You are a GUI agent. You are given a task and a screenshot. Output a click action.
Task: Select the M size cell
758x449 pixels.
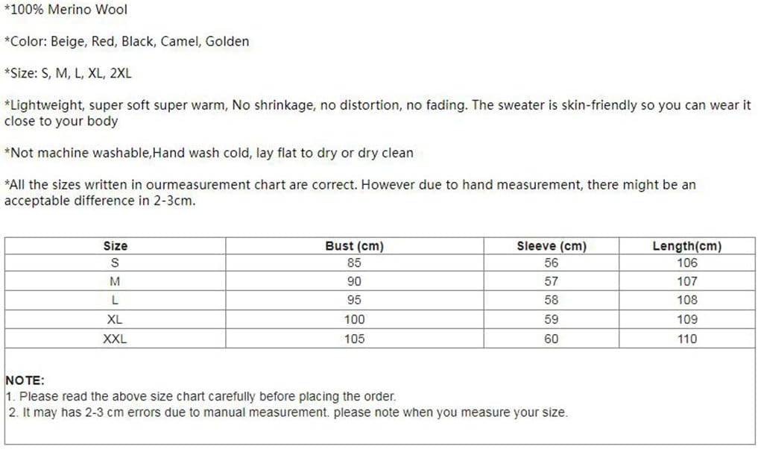coord(115,281)
